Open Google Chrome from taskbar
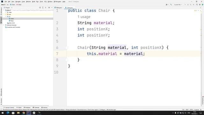The image size is (204, 115). 24,113
